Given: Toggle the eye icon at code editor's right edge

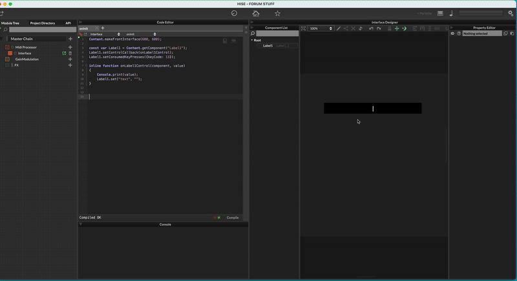Looking at the screenshot, I should [246, 32].
